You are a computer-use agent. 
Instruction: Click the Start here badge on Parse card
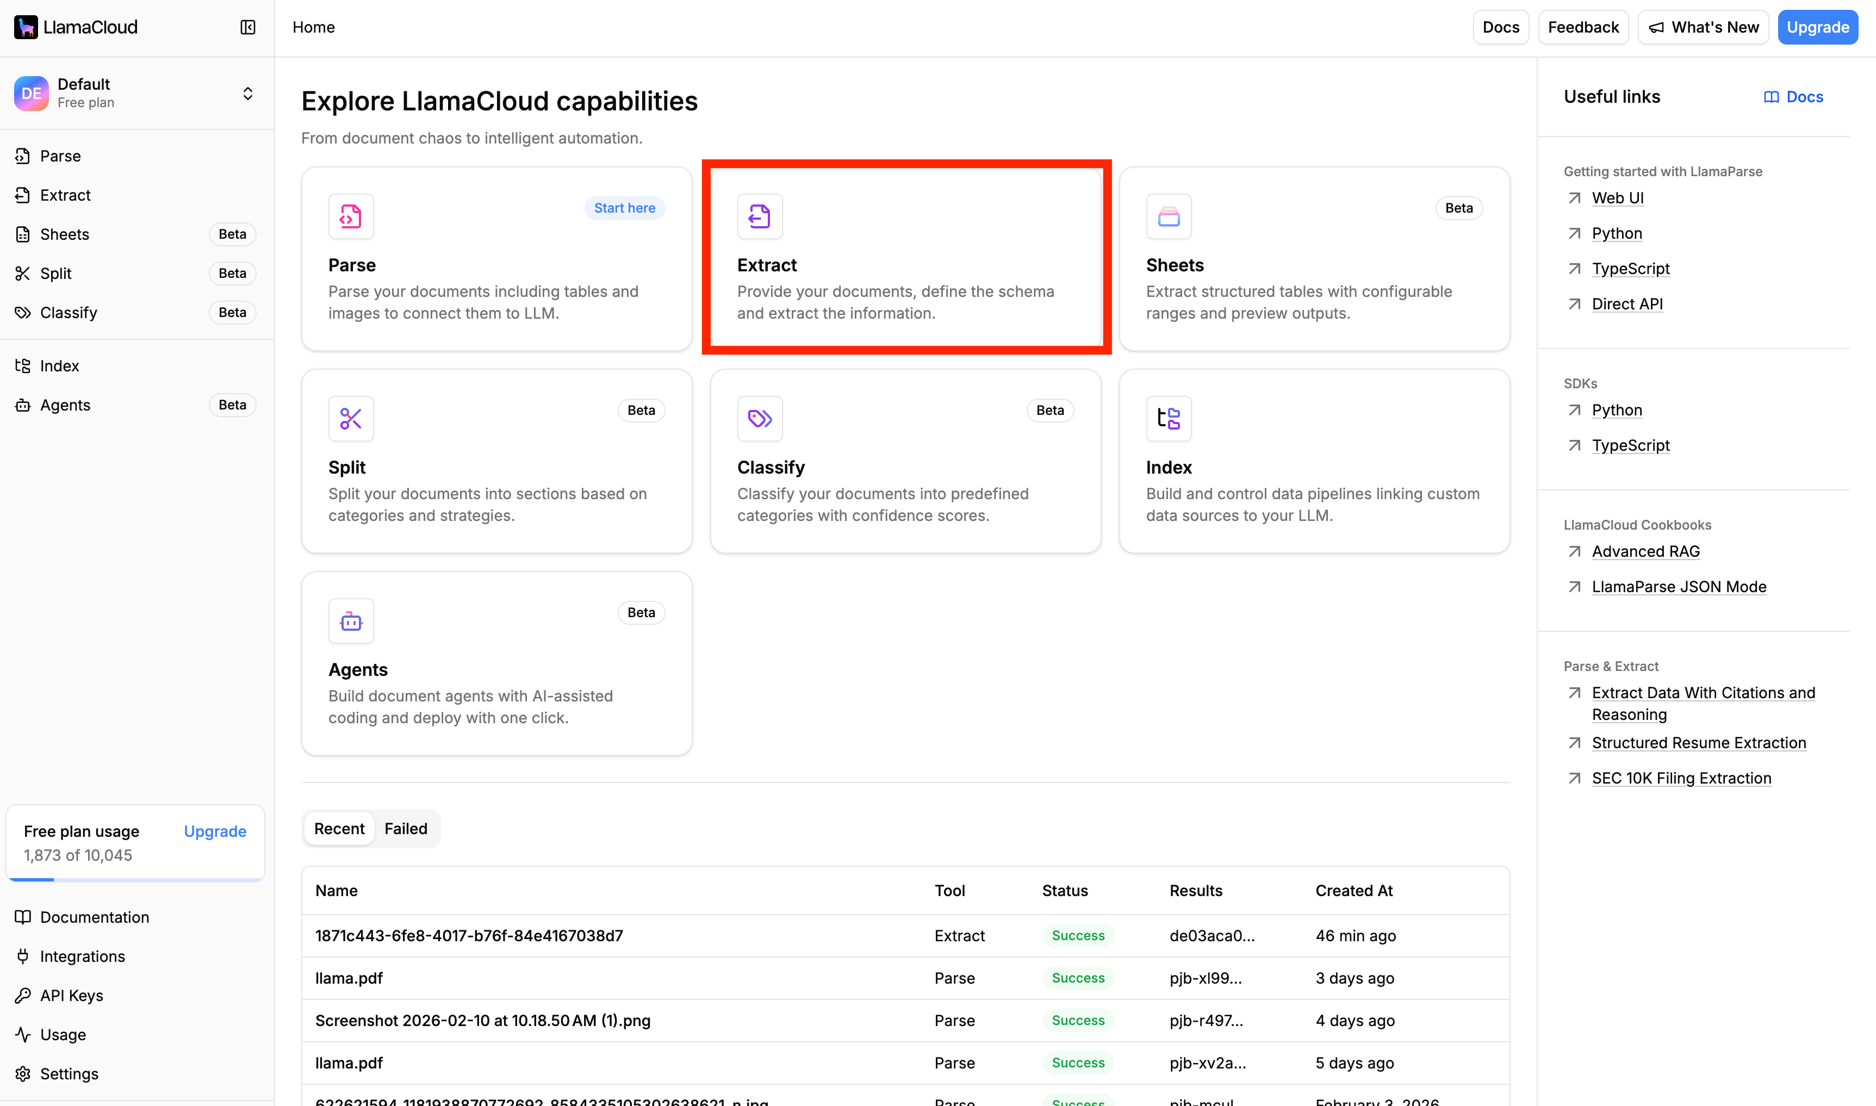coord(625,208)
